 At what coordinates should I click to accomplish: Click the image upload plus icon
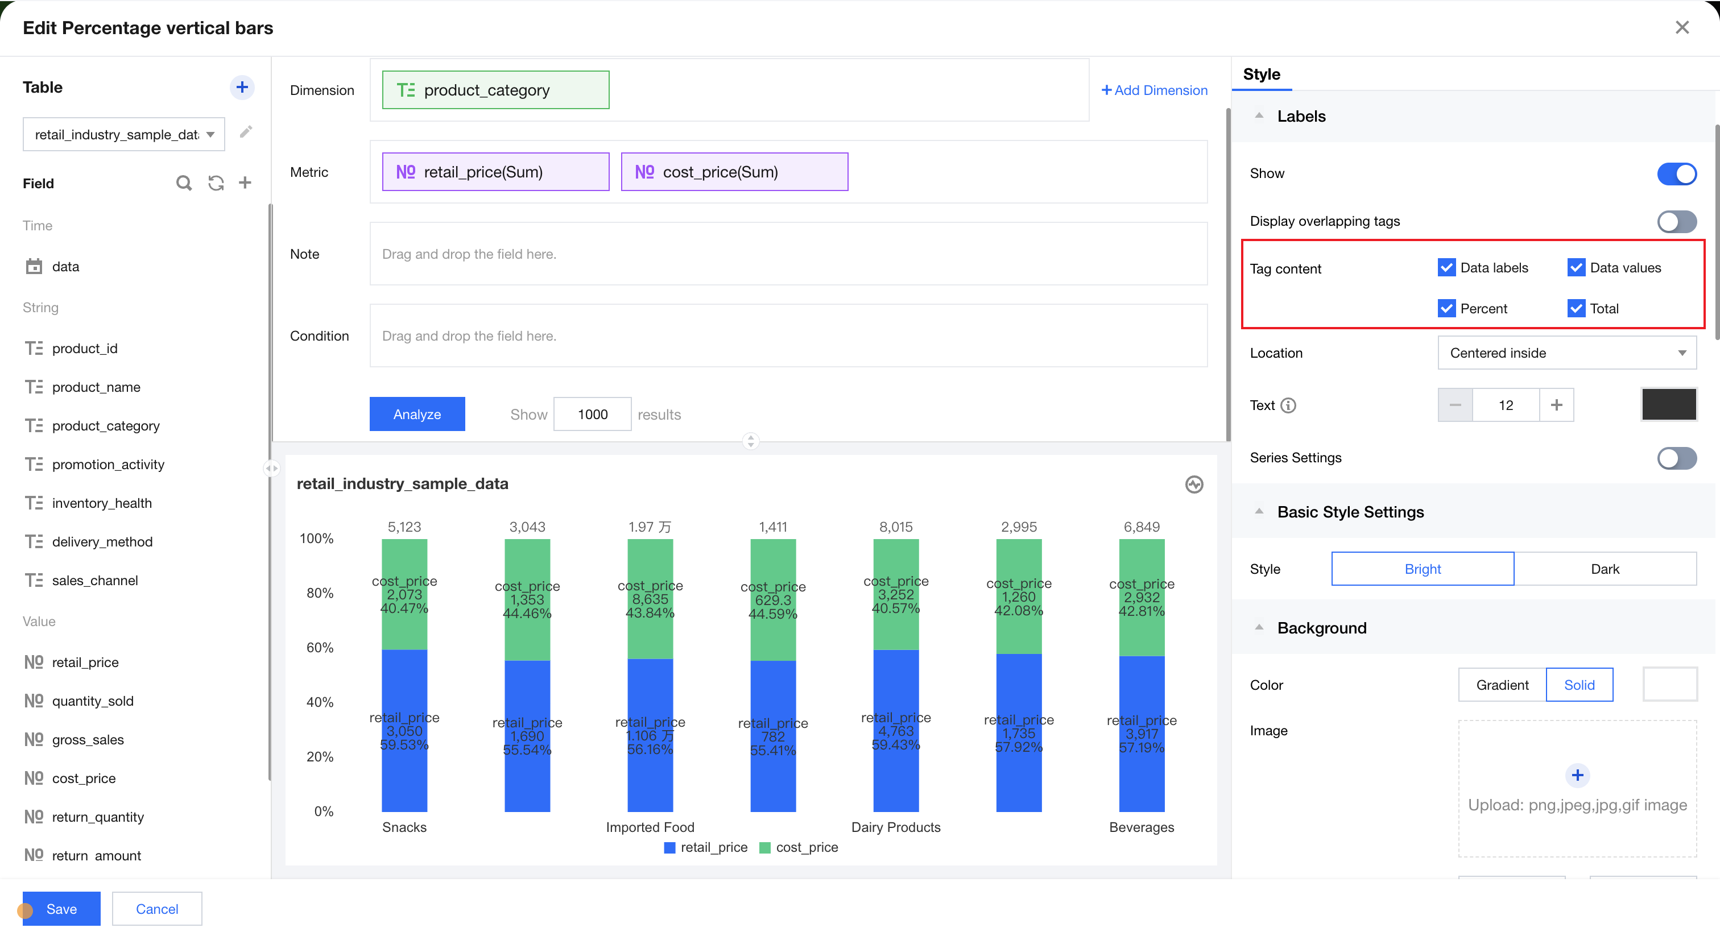(1577, 775)
